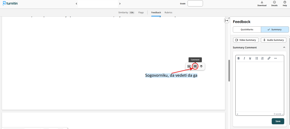Click the '0 words' counter
This screenshot has width=290, height=129.
278,114
